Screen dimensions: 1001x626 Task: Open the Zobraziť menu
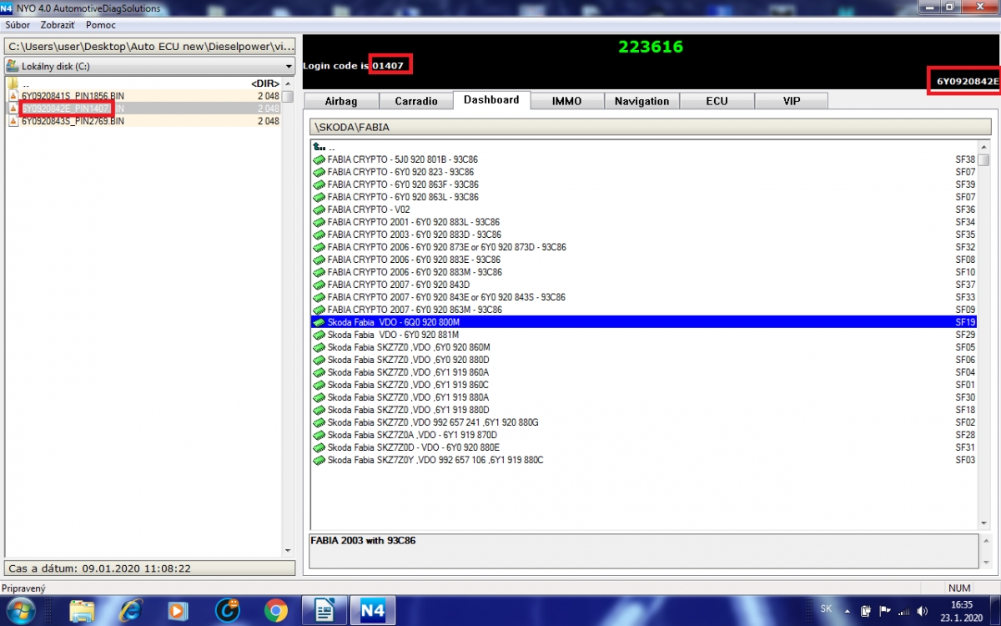(x=58, y=25)
